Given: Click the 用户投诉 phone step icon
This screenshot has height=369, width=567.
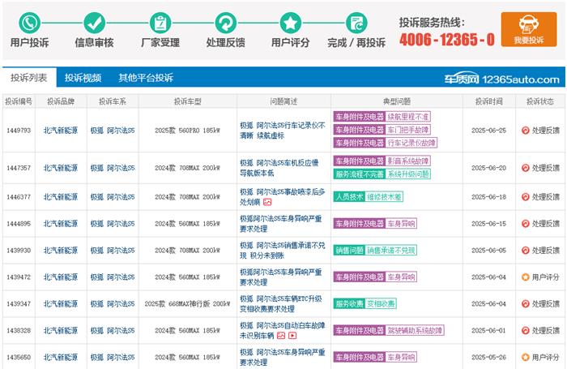Looking at the screenshot, I should 30,23.
